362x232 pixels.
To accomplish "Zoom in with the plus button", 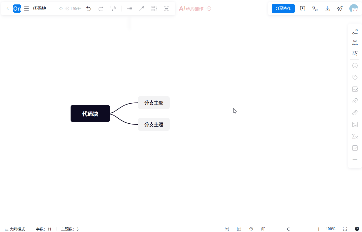I will (319, 229).
